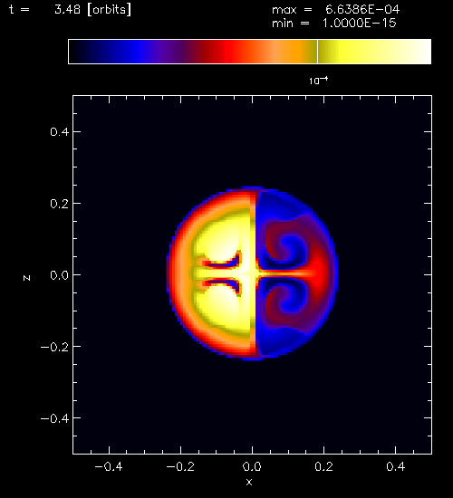Click the 0.4 tick label on z axis

pos(60,131)
